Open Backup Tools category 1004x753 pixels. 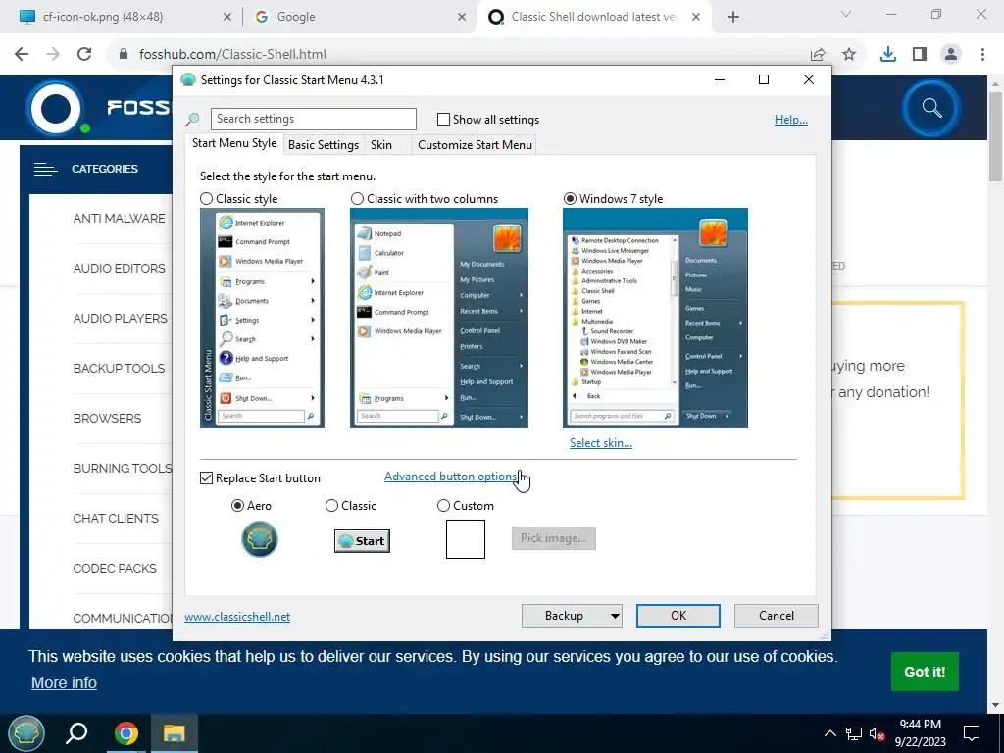(119, 369)
